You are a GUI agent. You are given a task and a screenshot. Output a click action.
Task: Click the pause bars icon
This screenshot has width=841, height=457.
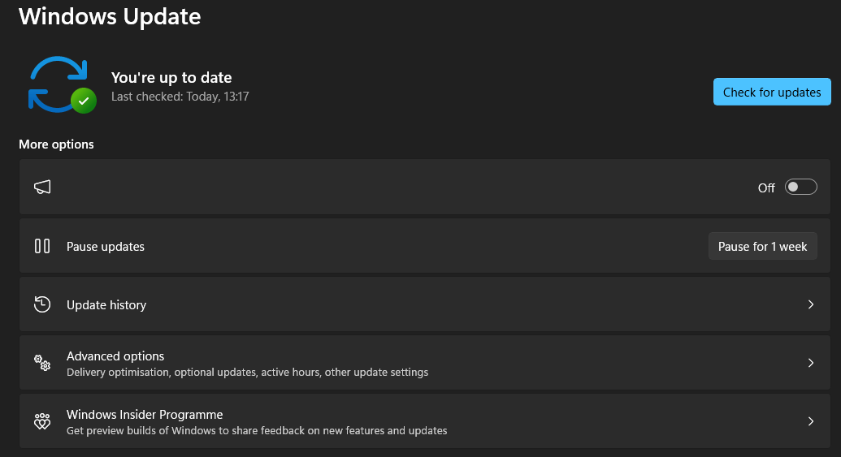42,246
